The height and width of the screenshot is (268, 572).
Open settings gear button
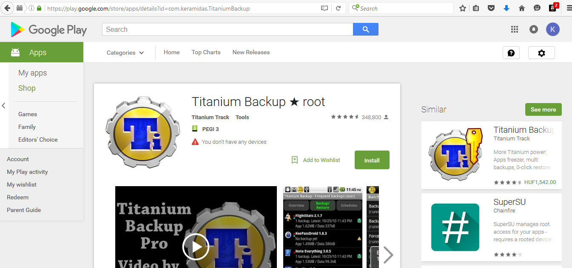[541, 53]
